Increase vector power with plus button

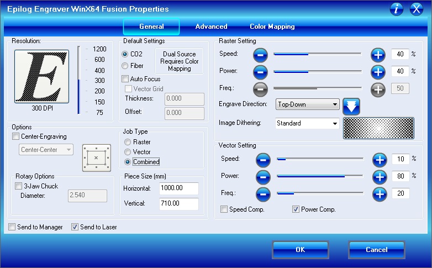380,177
